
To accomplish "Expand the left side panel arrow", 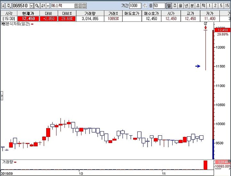I will click(2, 96).
